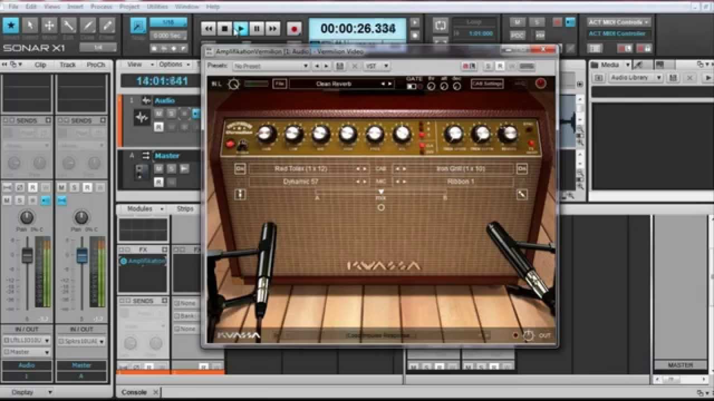Go to next amp preset after Clean Reverb
The width and height of the screenshot is (714, 401).
(x=389, y=84)
